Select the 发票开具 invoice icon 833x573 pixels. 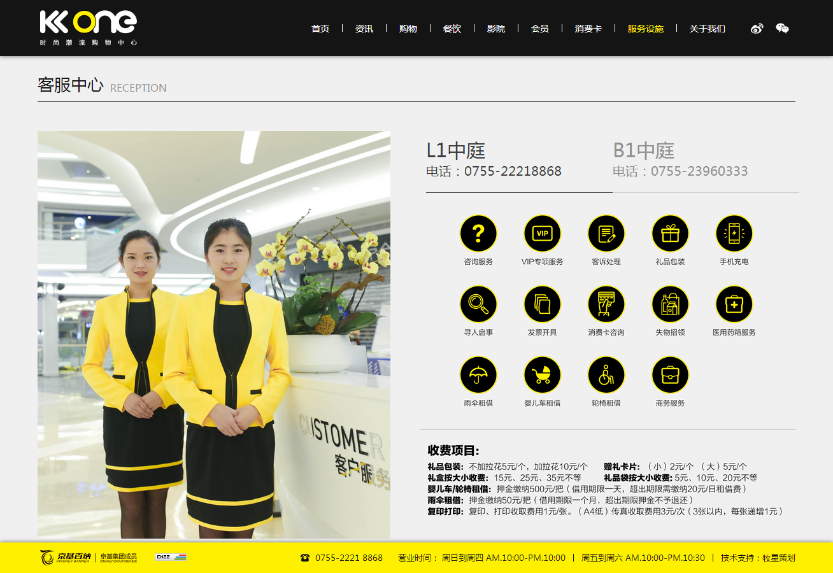pyautogui.click(x=542, y=304)
